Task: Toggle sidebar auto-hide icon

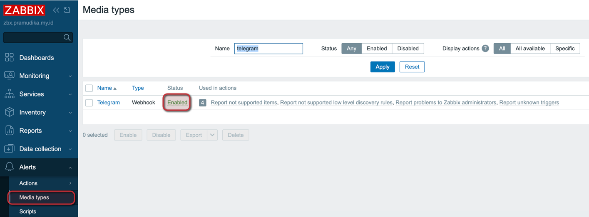Action: [x=67, y=10]
